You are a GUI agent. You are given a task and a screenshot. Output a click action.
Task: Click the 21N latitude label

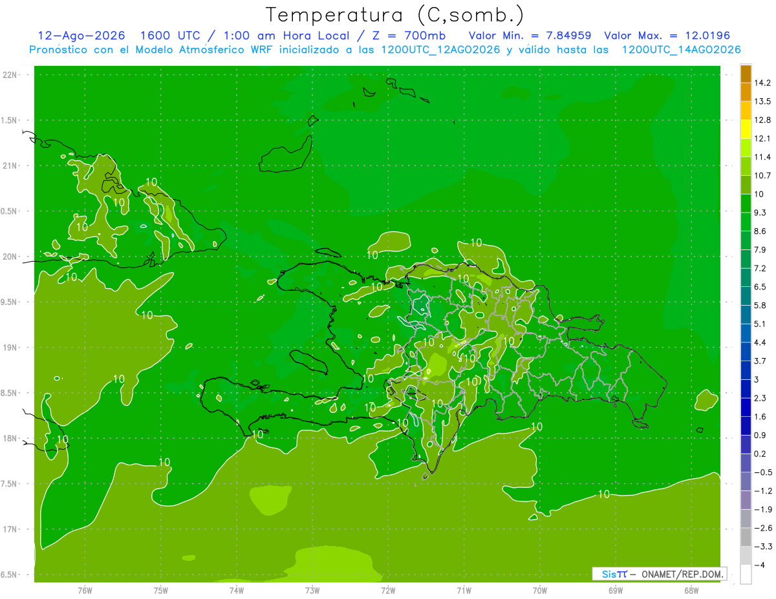pyautogui.click(x=11, y=165)
